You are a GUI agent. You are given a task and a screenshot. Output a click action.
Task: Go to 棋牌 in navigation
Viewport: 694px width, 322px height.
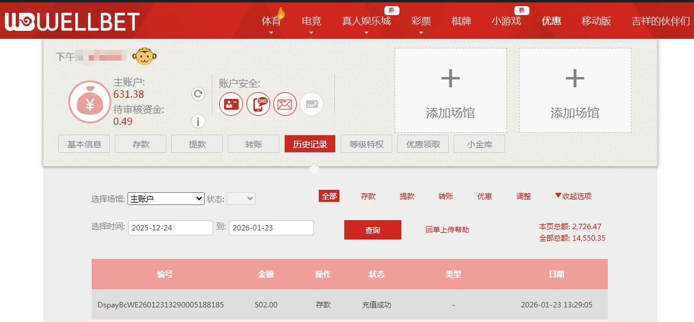pos(461,21)
